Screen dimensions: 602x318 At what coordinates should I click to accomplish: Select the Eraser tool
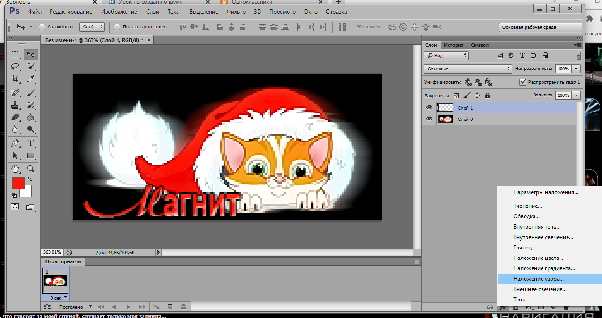click(x=15, y=117)
